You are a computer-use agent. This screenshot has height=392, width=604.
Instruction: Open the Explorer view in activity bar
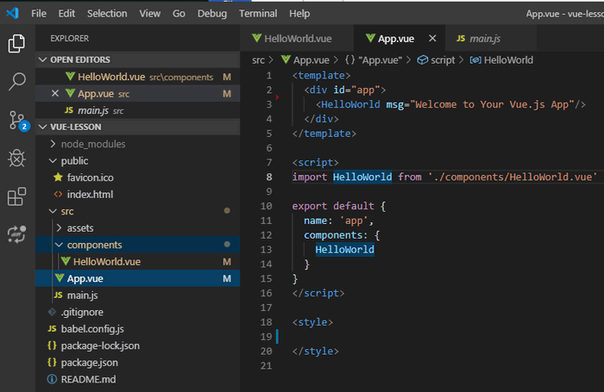16,43
